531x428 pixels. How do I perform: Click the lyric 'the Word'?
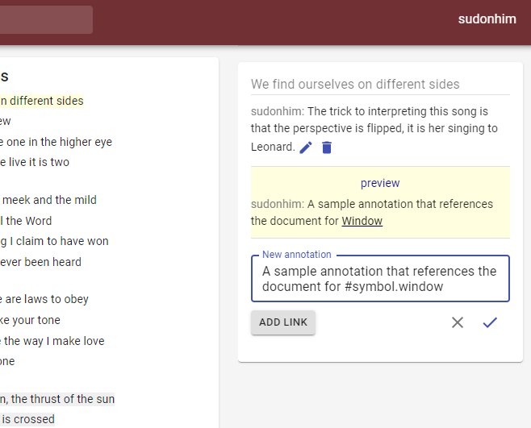click(29, 221)
